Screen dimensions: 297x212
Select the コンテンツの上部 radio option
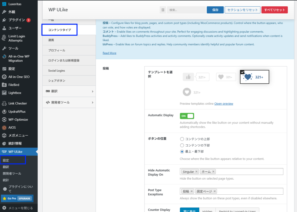tap(182, 139)
